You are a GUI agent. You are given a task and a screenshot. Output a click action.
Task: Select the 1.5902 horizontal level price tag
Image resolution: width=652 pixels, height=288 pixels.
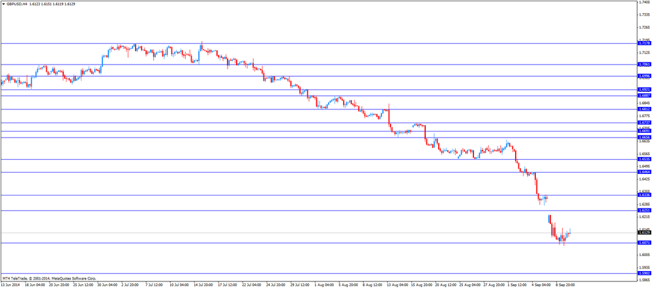coord(644,274)
